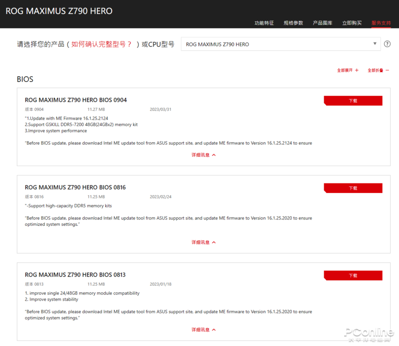Viewport: 399px width, 346px height.
Task: Download BIOS 0813
Action: pyautogui.click(x=353, y=276)
